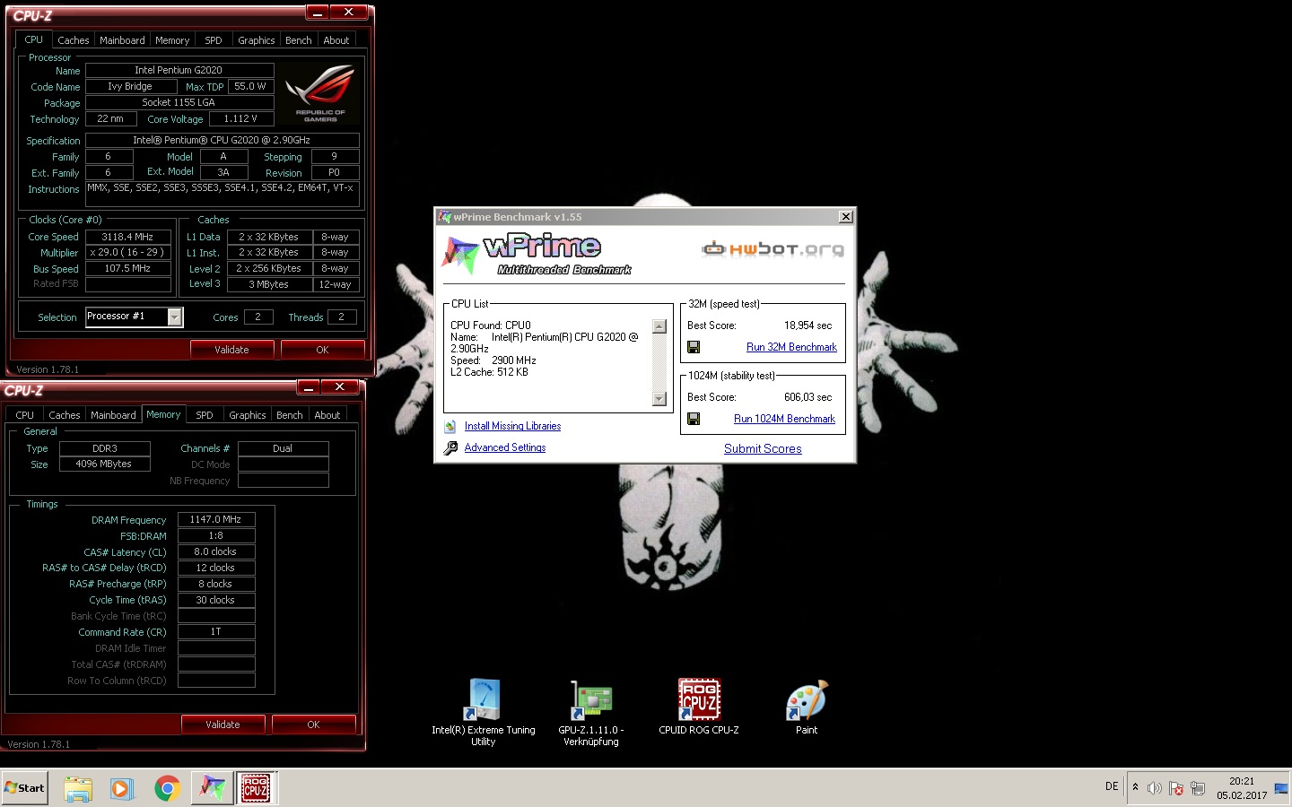Image resolution: width=1292 pixels, height=807 pixels.
Task: Open the Install Missing Libraries link
Action: click(x=512, y=426)
